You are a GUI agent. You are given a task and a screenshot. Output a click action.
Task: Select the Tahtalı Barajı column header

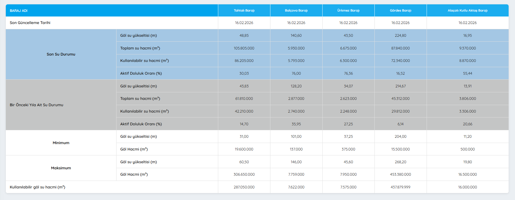(244, 11)
